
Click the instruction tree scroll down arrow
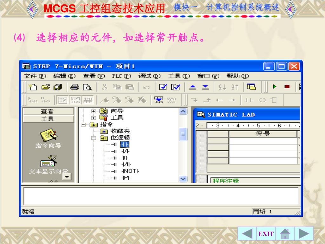pos(183,179)
